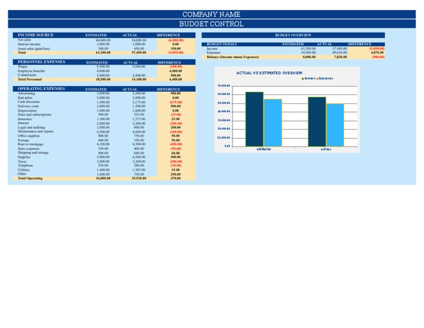Select the BUDGET CONTROL heading cell

pyautogui.click(x=211, y=24)
